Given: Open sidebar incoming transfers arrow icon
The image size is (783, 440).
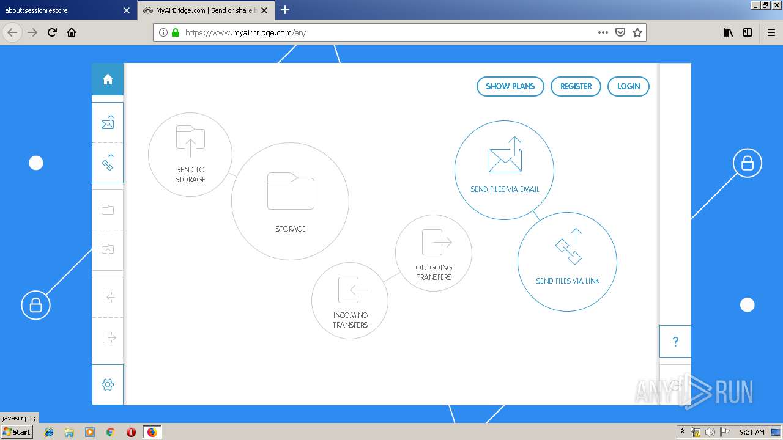Looking at the screenshot, I should point(108,297).
